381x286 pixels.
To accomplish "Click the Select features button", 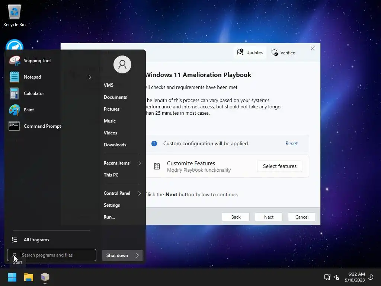I will point(280,166).
